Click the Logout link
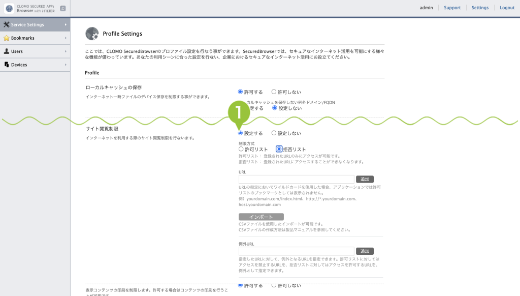 tap(507, 8)
